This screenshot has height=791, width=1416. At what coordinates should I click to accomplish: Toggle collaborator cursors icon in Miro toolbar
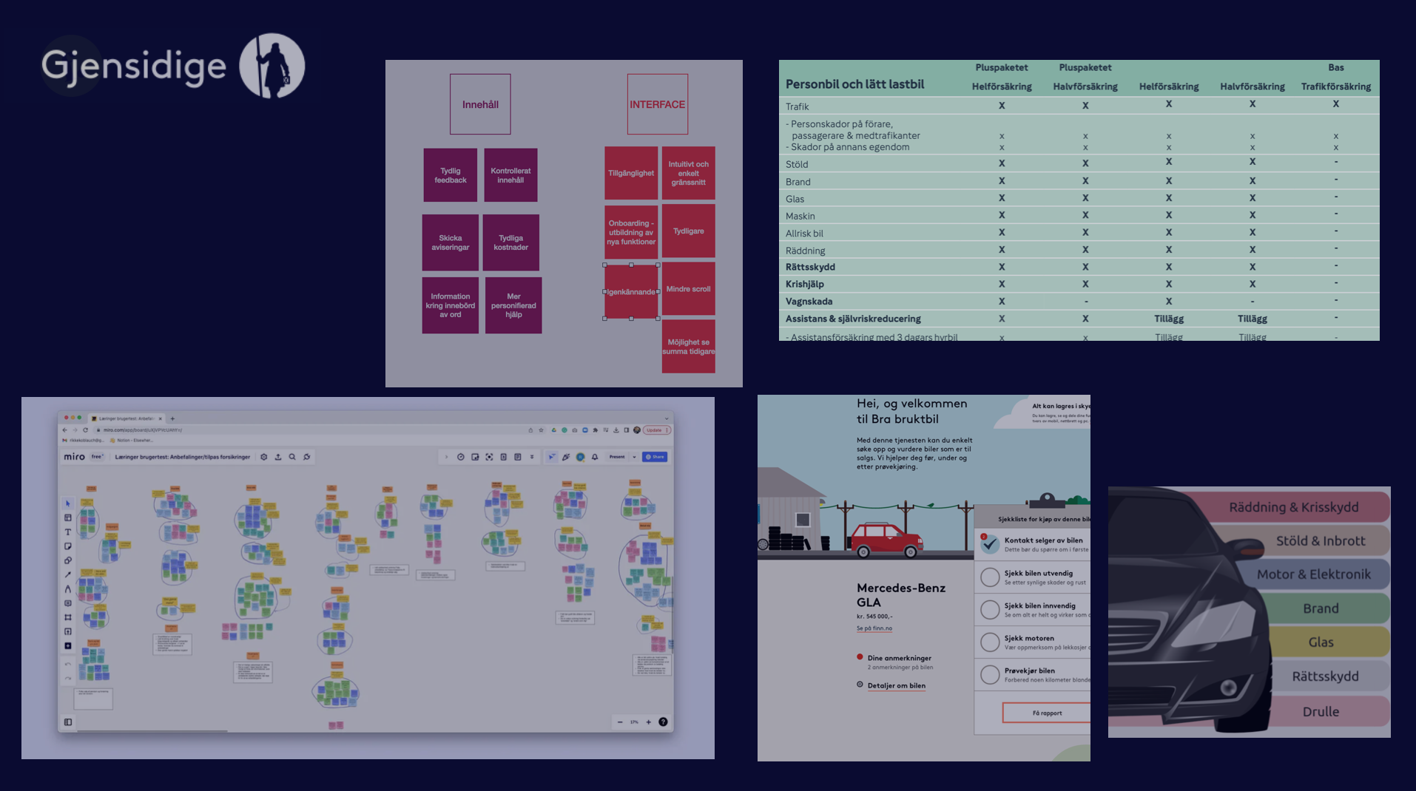[552, 457]
